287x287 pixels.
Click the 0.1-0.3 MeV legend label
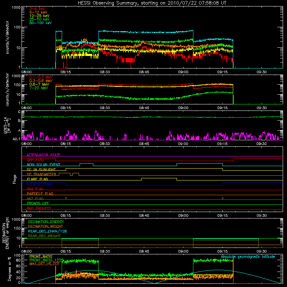click(41, 77)
